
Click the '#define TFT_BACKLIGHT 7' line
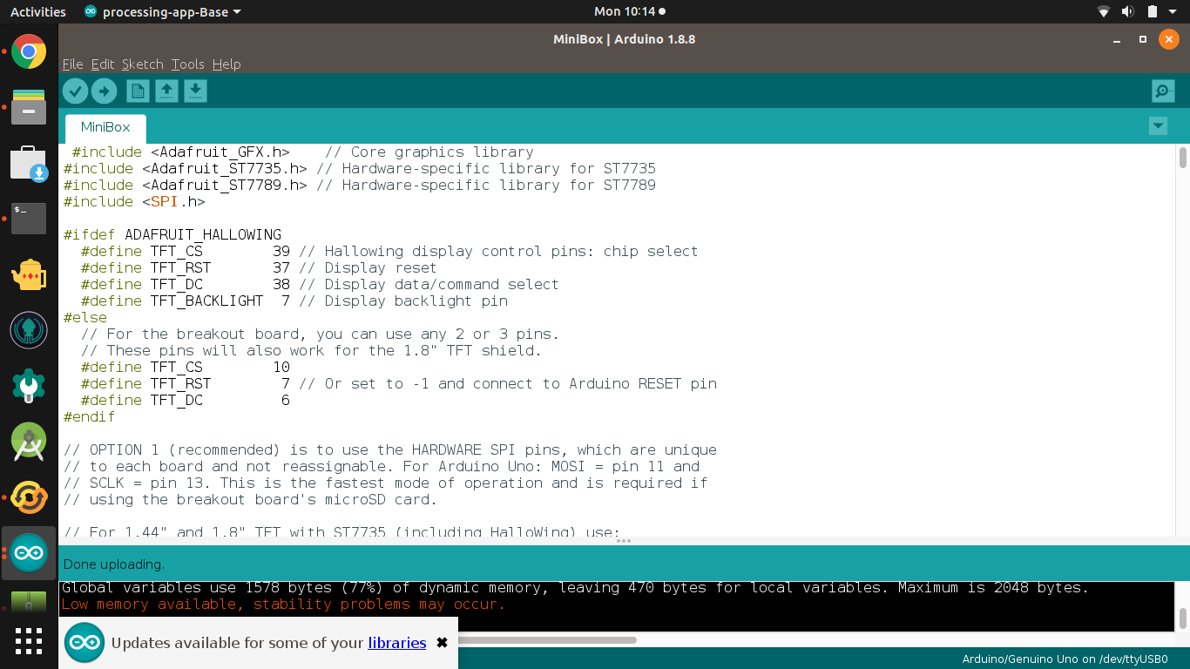click(x=294, y=301)
